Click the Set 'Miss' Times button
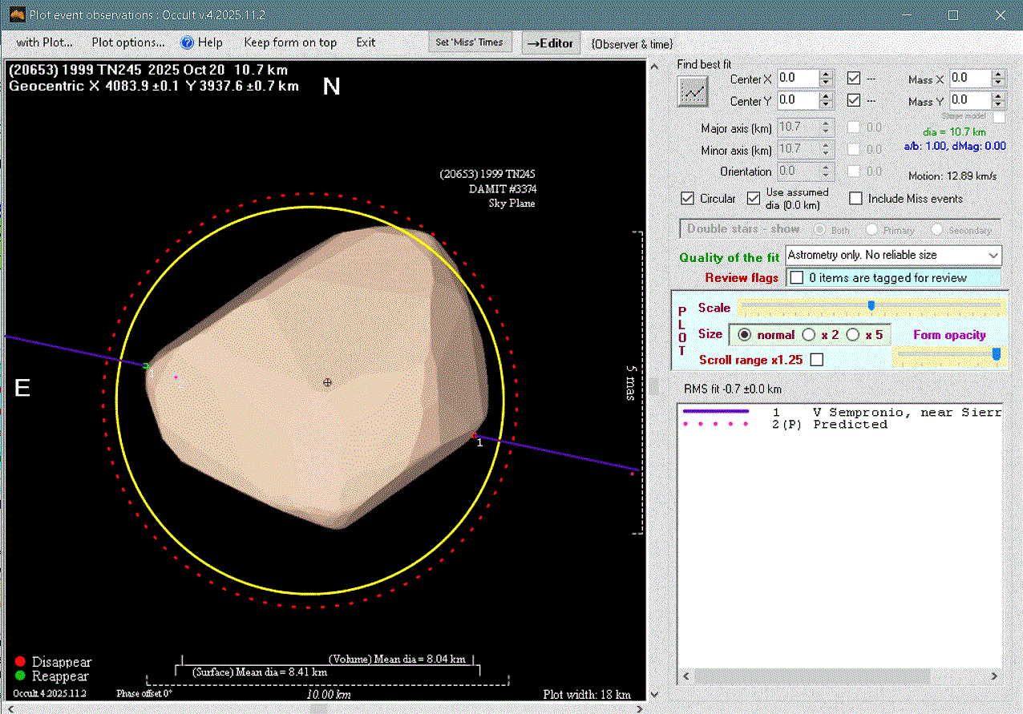Viewport: 1023px width, 714px height. [x=469, y=42]
